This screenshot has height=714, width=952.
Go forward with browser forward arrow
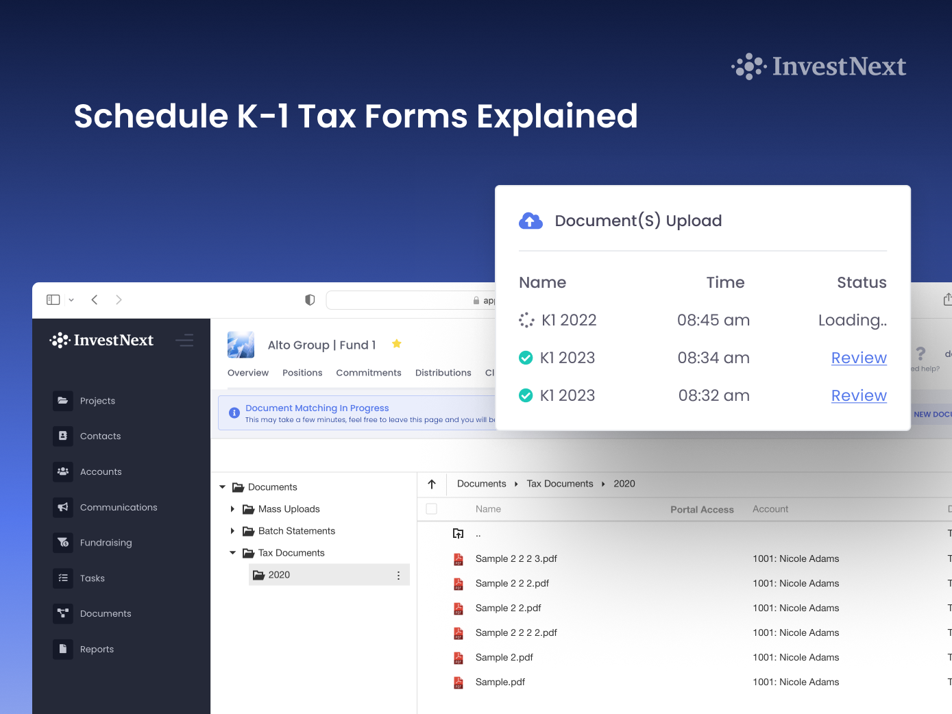click(x=119, y=299)
